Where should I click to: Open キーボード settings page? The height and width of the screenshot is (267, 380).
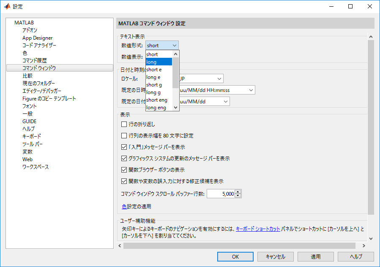click(32, 136)
